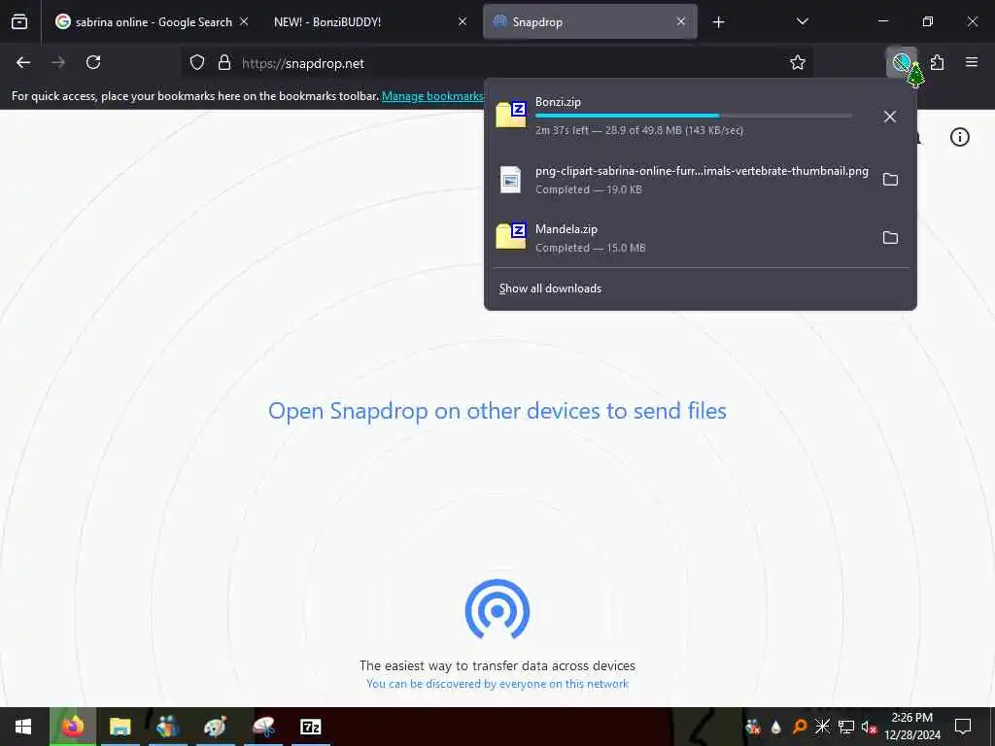Open the Windows Start menu
The image size is (995, 746).
pyautogui.click(x=23, y=727)
